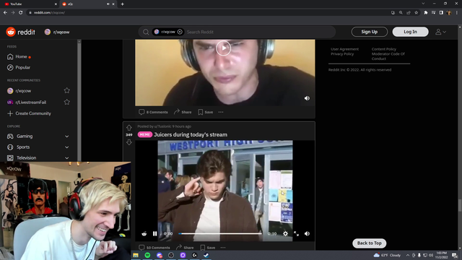
Task: Downvote the Juicers during today's stream post
Action: (128, 142)
